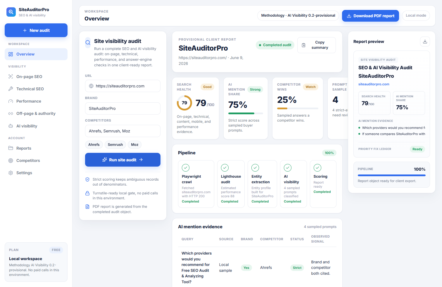The image size is (442, 287).
Task: Click the Brand input containing SiteAuditorPro
Action: tap(123, 108)
